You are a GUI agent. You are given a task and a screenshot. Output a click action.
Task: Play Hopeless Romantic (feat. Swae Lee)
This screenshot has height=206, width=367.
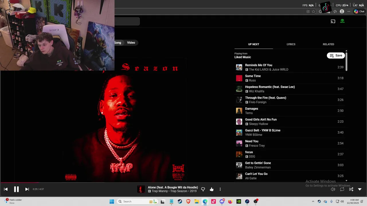click(x=290, y=89)
